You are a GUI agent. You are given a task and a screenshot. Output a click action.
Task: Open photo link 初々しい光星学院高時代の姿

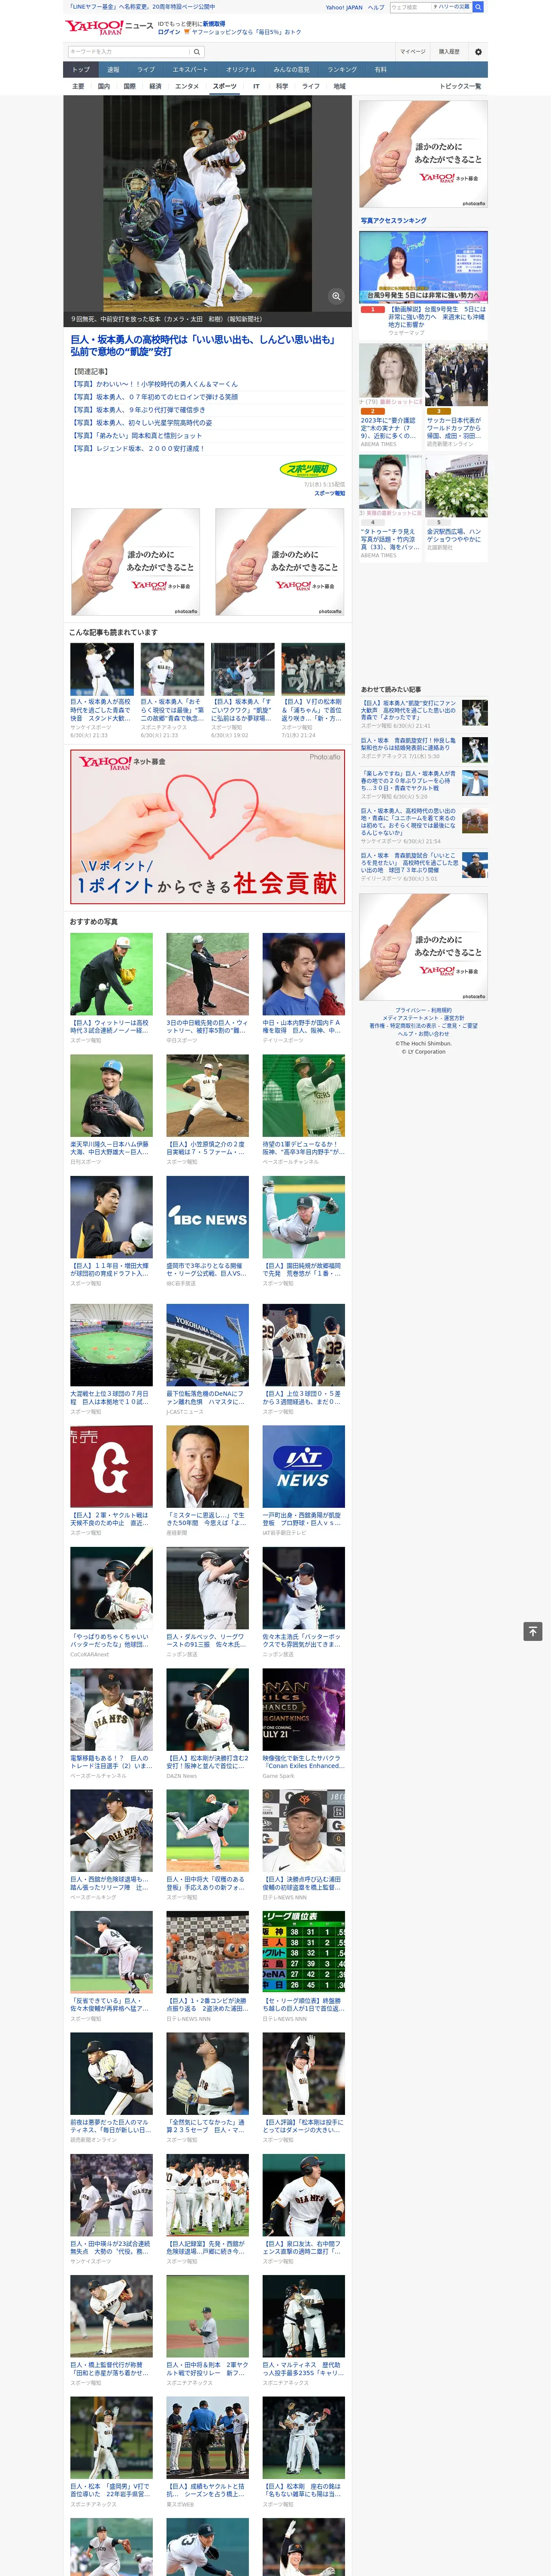click(x=141, y=423)
